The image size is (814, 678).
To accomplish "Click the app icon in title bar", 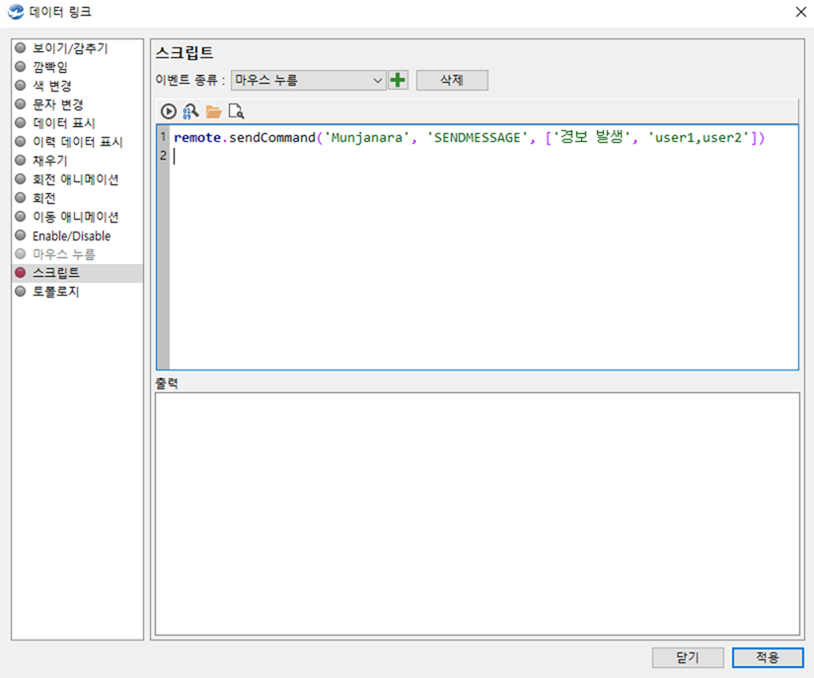I will (15, 13).
